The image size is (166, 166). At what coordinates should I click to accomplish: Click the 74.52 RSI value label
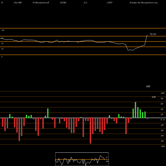click(153, 34)
